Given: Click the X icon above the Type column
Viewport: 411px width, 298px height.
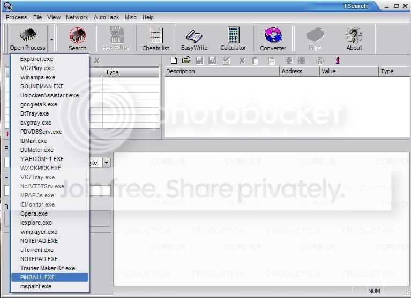Looking at the screenshot, I should point(97,60).
